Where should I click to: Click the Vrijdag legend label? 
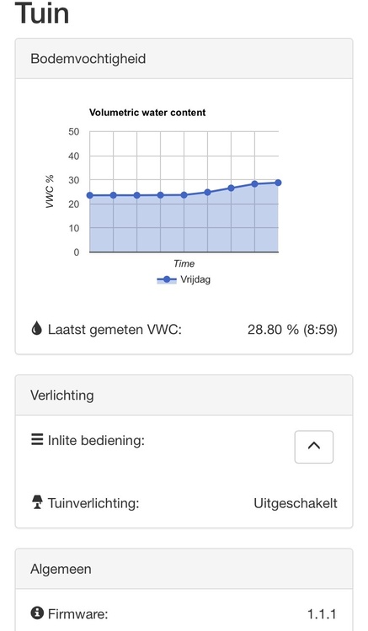(195, 279)
